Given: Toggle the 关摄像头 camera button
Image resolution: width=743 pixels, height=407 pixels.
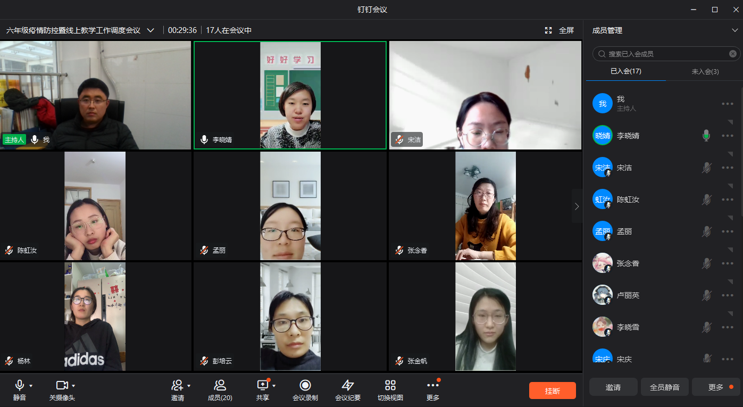Looking at the screenshot, I should (62, 385).
